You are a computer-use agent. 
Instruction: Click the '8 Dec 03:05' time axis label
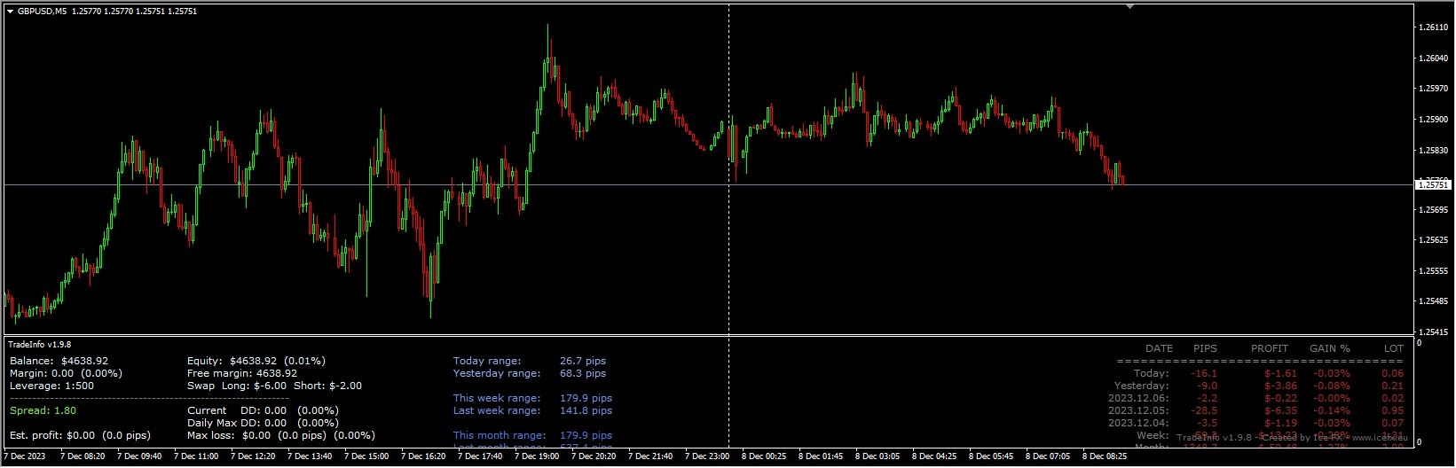point(878,457)
